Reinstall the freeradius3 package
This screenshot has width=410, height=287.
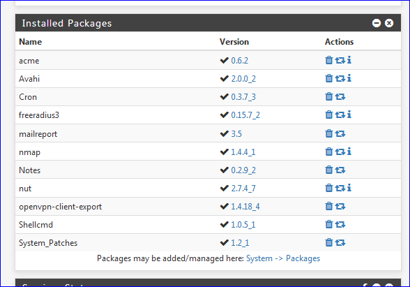[340, 115]
